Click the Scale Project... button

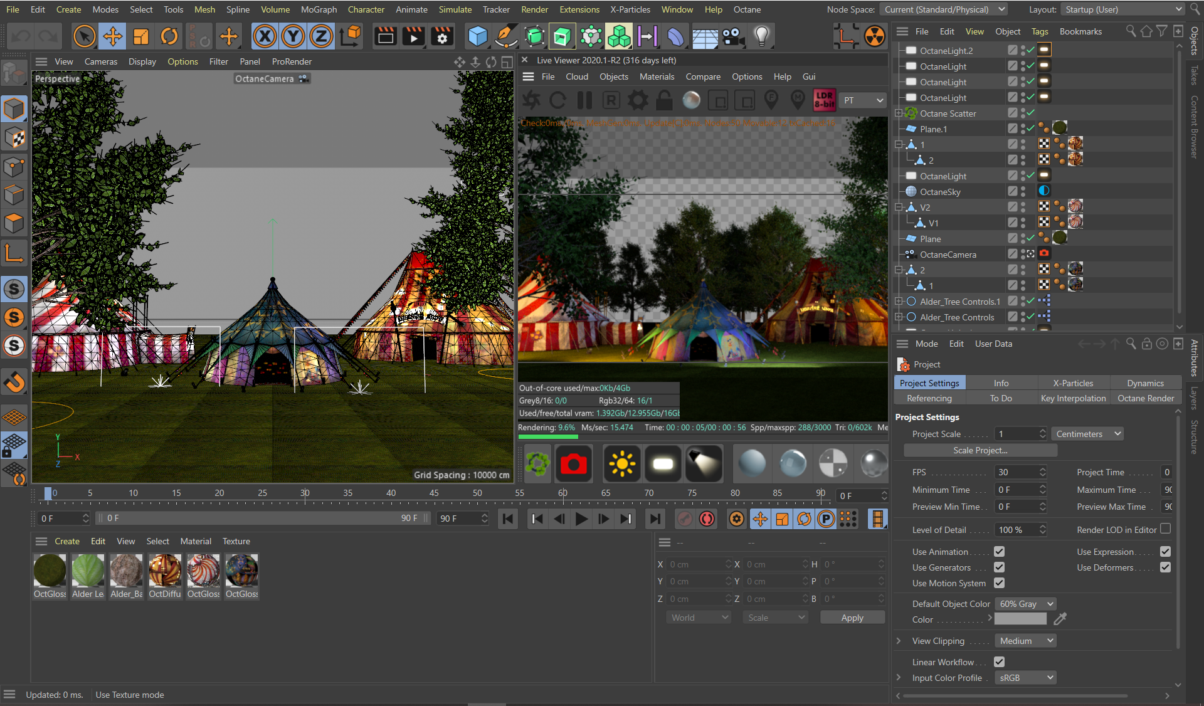980,450
